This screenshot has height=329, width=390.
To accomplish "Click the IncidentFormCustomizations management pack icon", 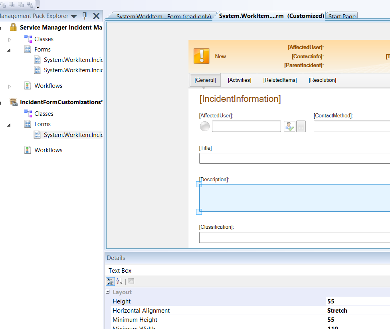I will (x=13, y=102).
